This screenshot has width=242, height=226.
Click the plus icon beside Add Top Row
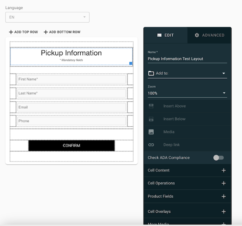[11, 32]
